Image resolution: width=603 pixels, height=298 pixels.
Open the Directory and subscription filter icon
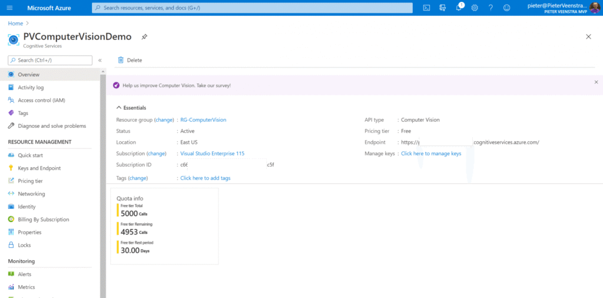pos(443,8)
